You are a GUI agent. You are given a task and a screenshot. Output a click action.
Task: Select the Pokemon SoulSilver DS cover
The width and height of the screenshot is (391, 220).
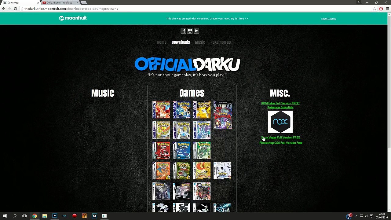coord(222,171)
